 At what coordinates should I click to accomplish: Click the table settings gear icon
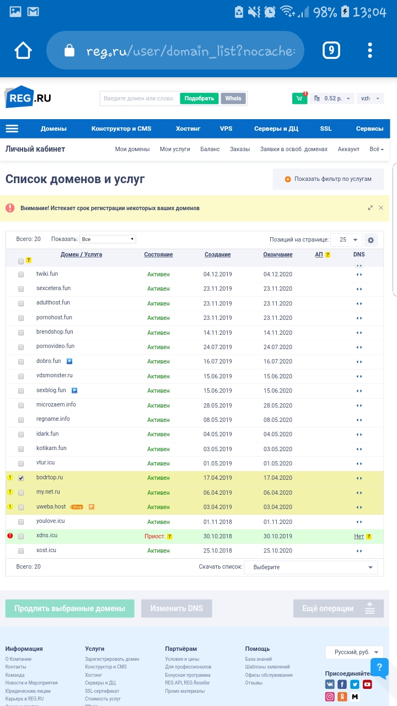pyautogui.click(x=371, y=240)
